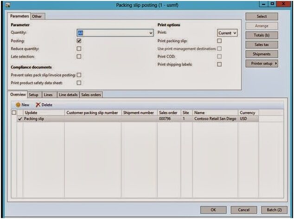Enable Print shipping labels checkbox
Viewport: 294px width, 219px height.
219,64
